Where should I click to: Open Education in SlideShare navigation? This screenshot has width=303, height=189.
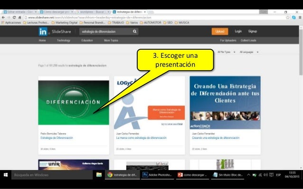(87, 40)
